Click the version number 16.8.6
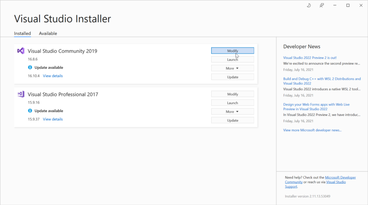This screenshot has height=205, width=368. click(33, 59)
